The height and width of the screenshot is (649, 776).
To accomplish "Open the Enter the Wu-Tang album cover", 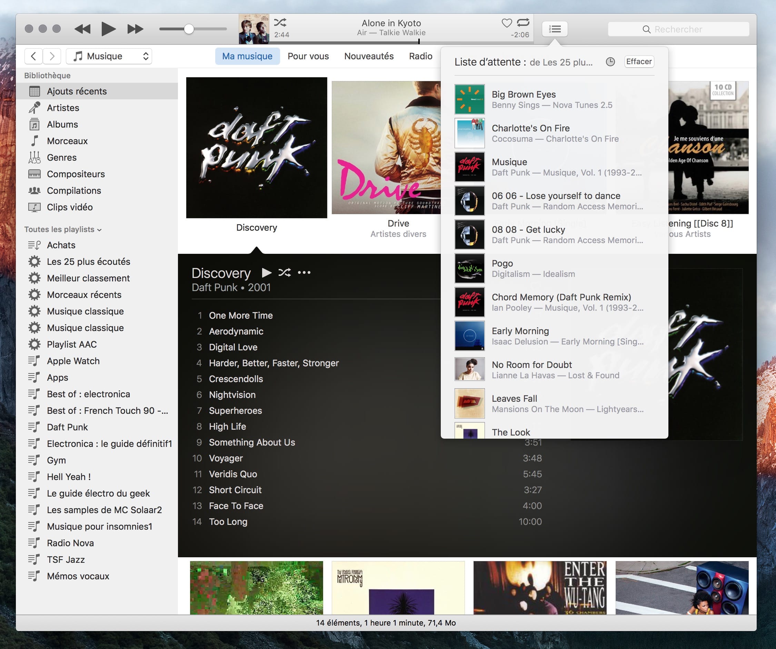I will coord(540,588).
